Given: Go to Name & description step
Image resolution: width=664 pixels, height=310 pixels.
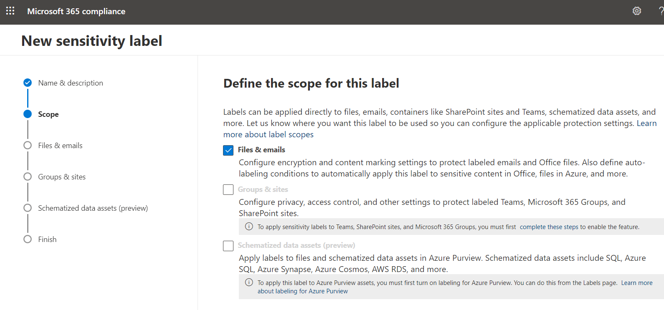Looking at the screenshot, I should tap(71, 83).
